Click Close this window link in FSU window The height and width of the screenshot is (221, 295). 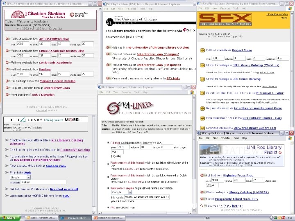coord(277,14)
